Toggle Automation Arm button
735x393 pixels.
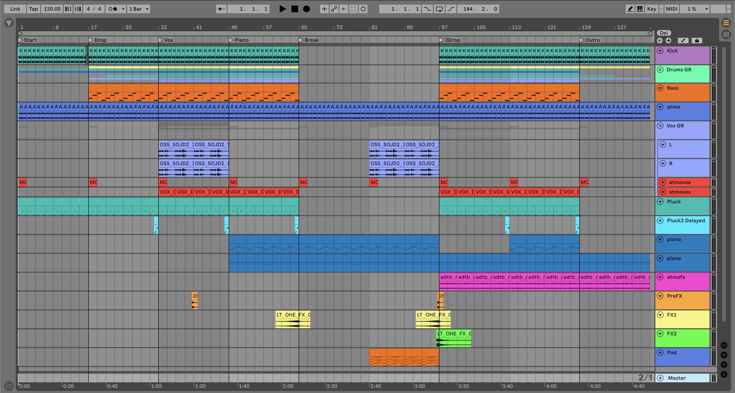[334, 9]
